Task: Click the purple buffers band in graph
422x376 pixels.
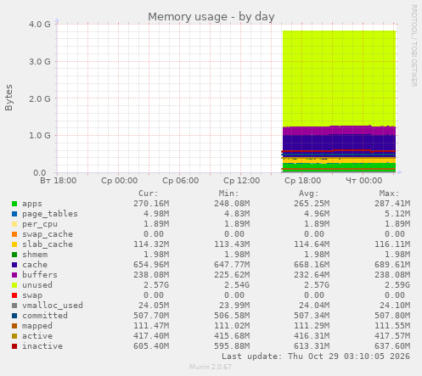Action: 339,131
